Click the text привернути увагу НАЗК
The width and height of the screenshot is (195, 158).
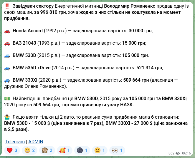107,105
